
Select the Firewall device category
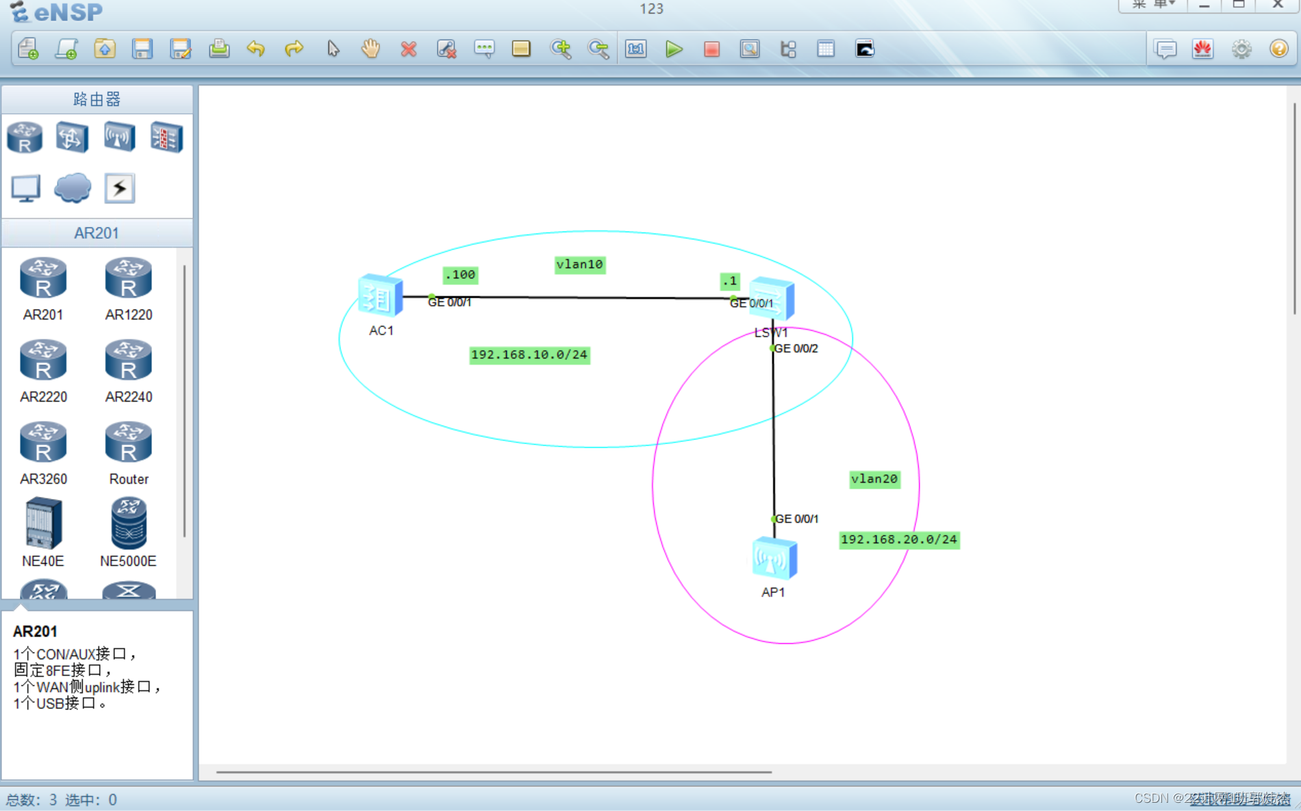166,138
